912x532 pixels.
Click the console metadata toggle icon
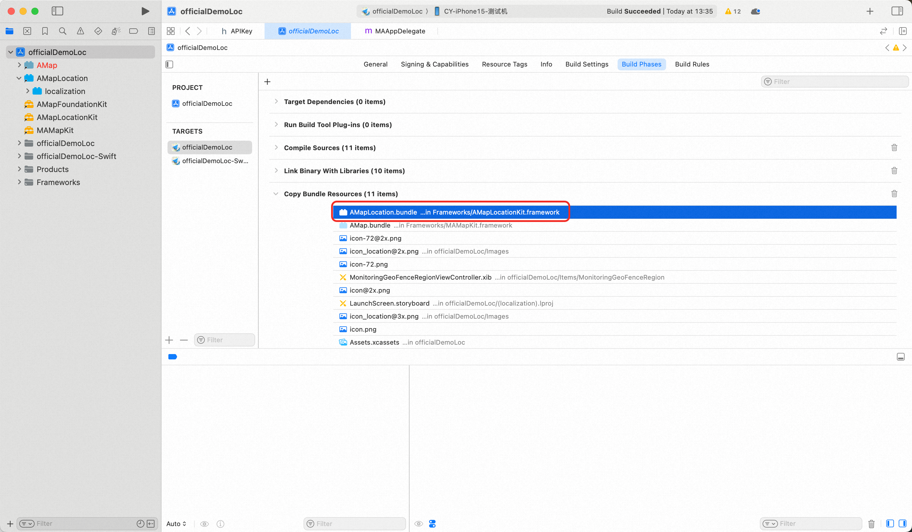point(432,524)
